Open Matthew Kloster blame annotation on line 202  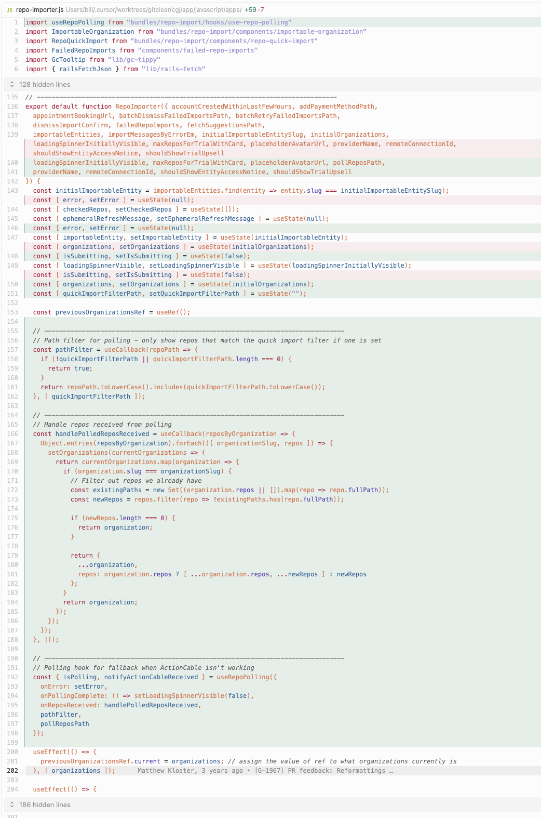[x=265, y=771]
